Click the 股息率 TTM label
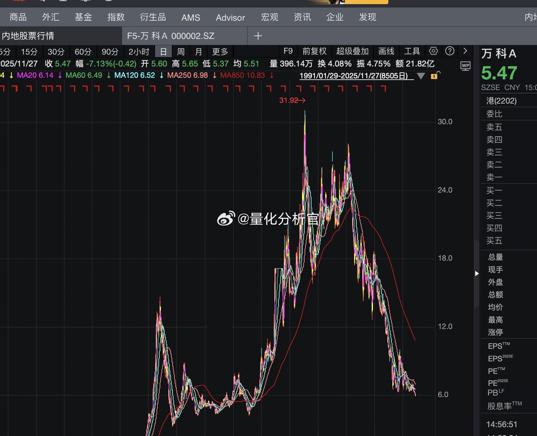Screen dimensions: 537x436 (505, 406)
